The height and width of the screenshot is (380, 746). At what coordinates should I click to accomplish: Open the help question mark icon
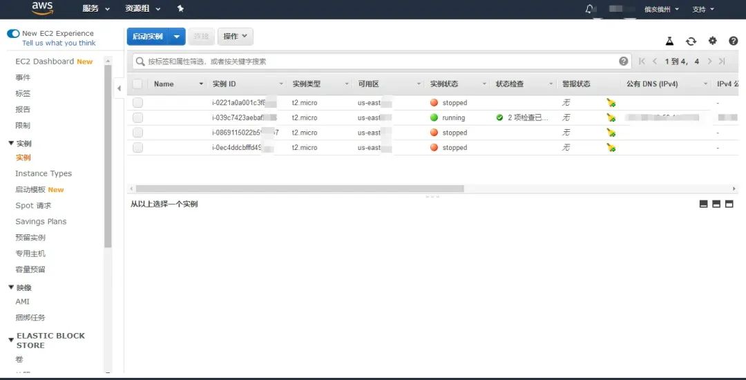pyautogui.click(x=733, y=41)
